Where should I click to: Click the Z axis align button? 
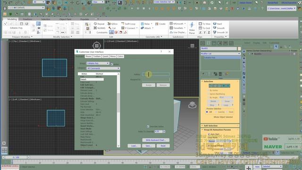point(209,33)
